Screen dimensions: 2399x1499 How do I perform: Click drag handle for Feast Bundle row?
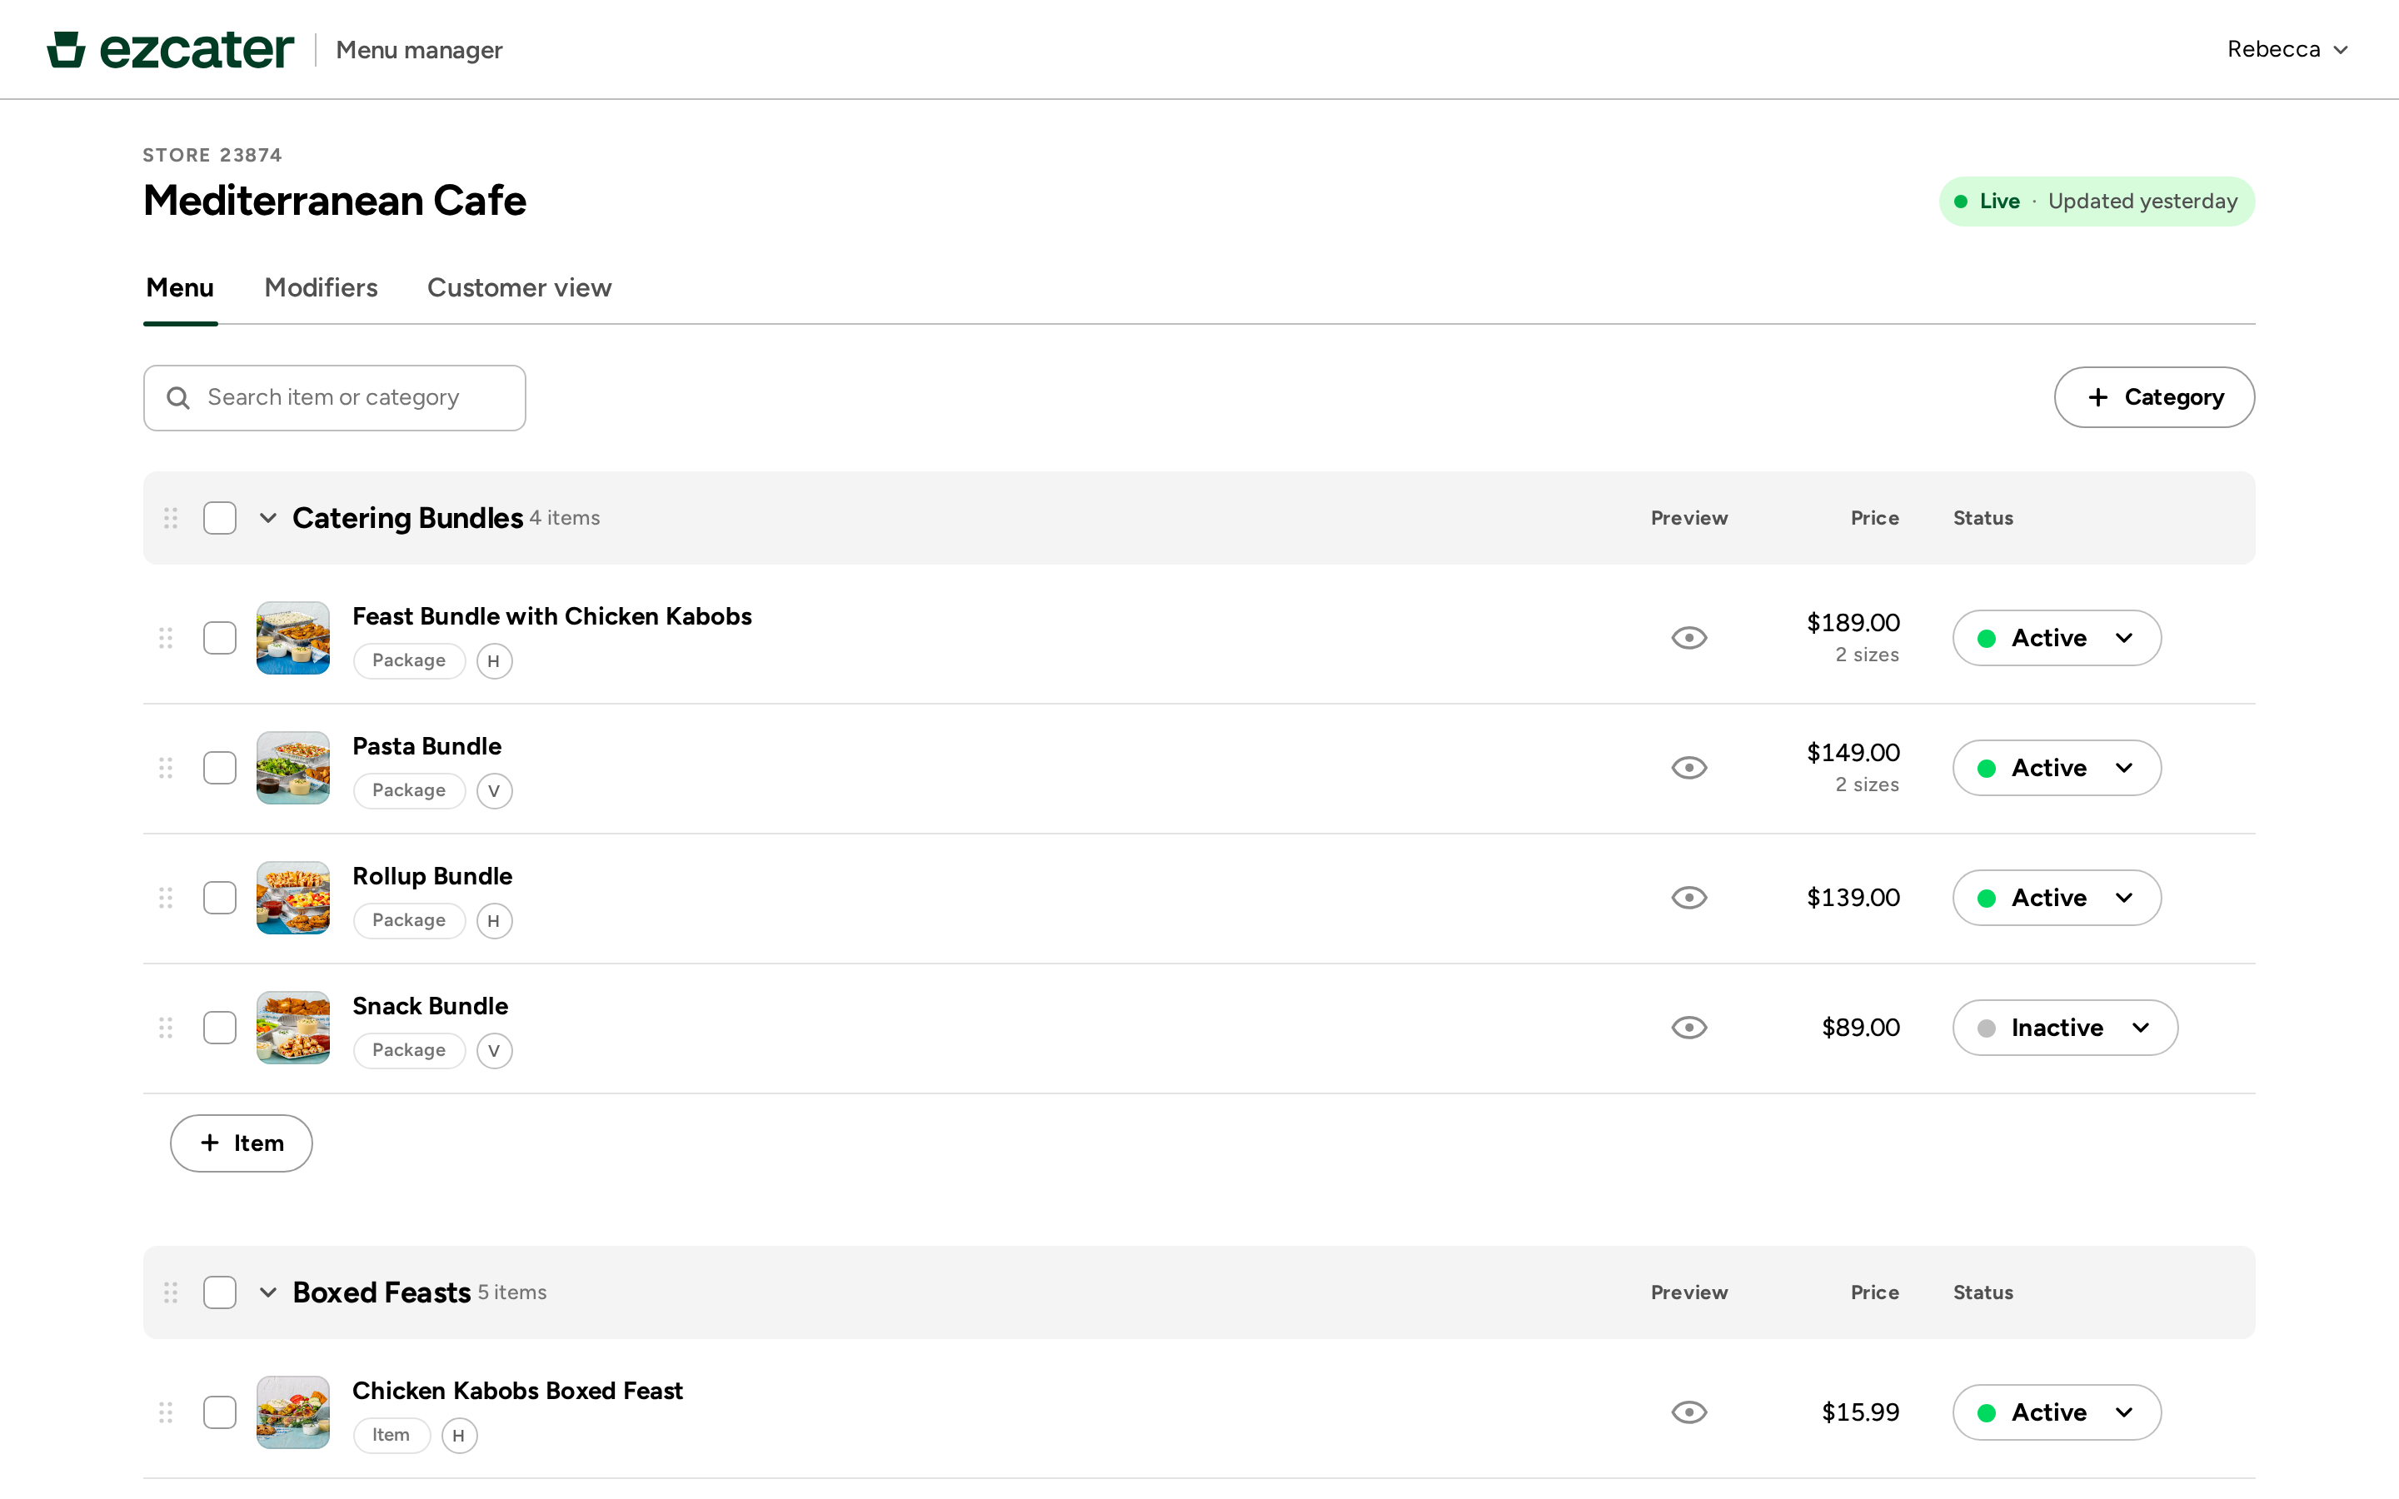[166, 637]
